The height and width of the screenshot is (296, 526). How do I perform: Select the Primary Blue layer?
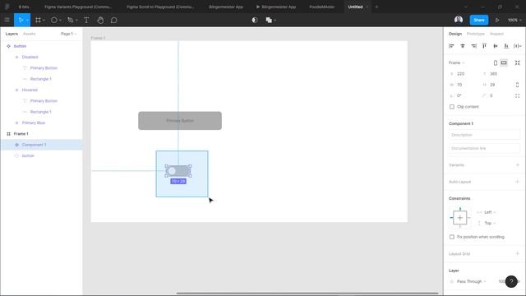[x=41, y=123]
